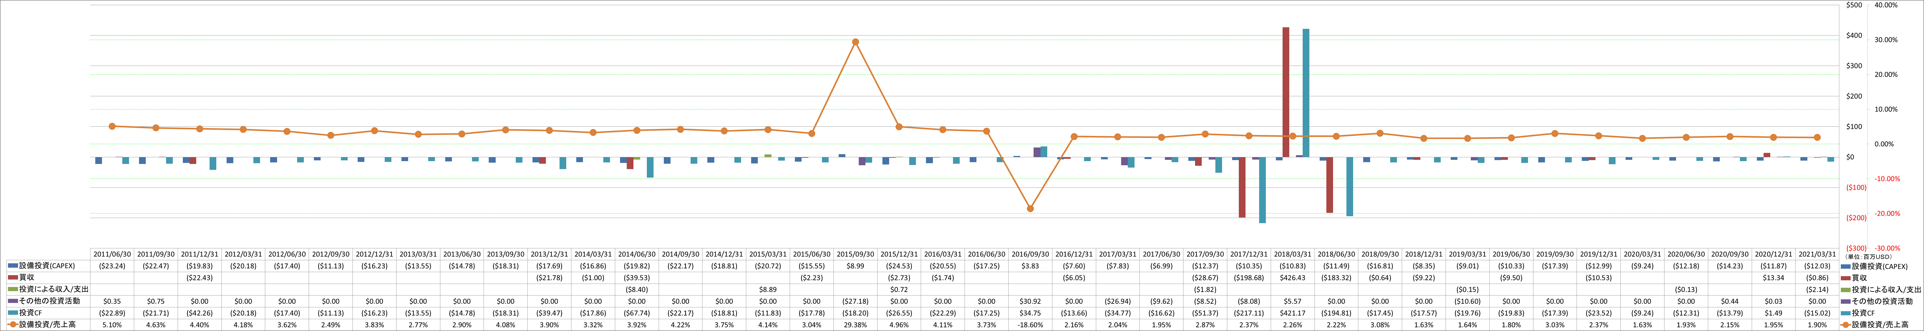Click the $421.17 cell
Viewport: 1924px width, 331px height.
click(1293, 313)
